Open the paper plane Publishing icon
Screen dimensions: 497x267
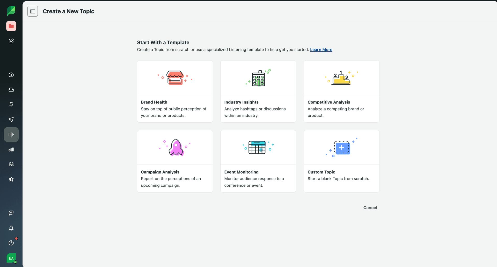(11, 120)
